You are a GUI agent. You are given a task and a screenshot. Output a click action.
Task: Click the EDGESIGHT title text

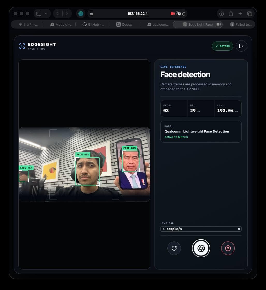42,44
